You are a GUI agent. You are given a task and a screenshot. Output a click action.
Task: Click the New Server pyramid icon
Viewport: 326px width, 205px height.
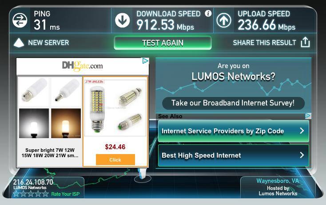click(x=19, y=43)
